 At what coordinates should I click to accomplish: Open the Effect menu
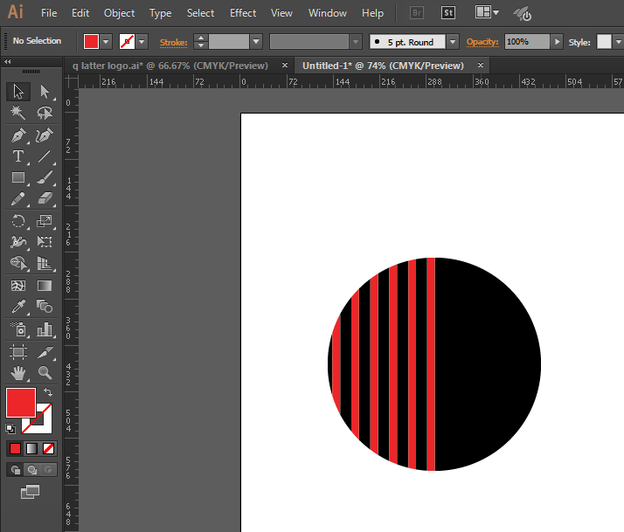click(x=243, y=13)
